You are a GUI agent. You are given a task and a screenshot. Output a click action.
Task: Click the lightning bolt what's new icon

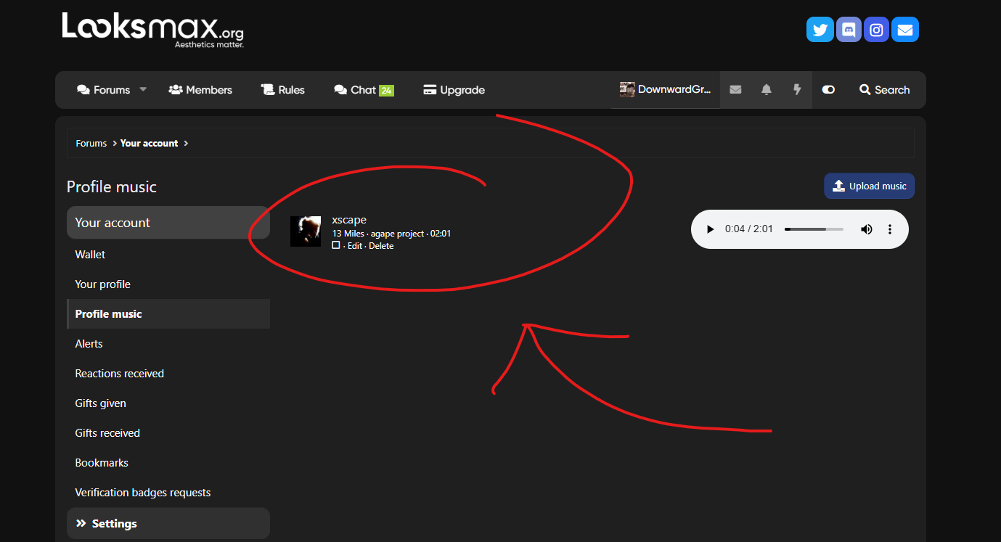pos(797,90)
